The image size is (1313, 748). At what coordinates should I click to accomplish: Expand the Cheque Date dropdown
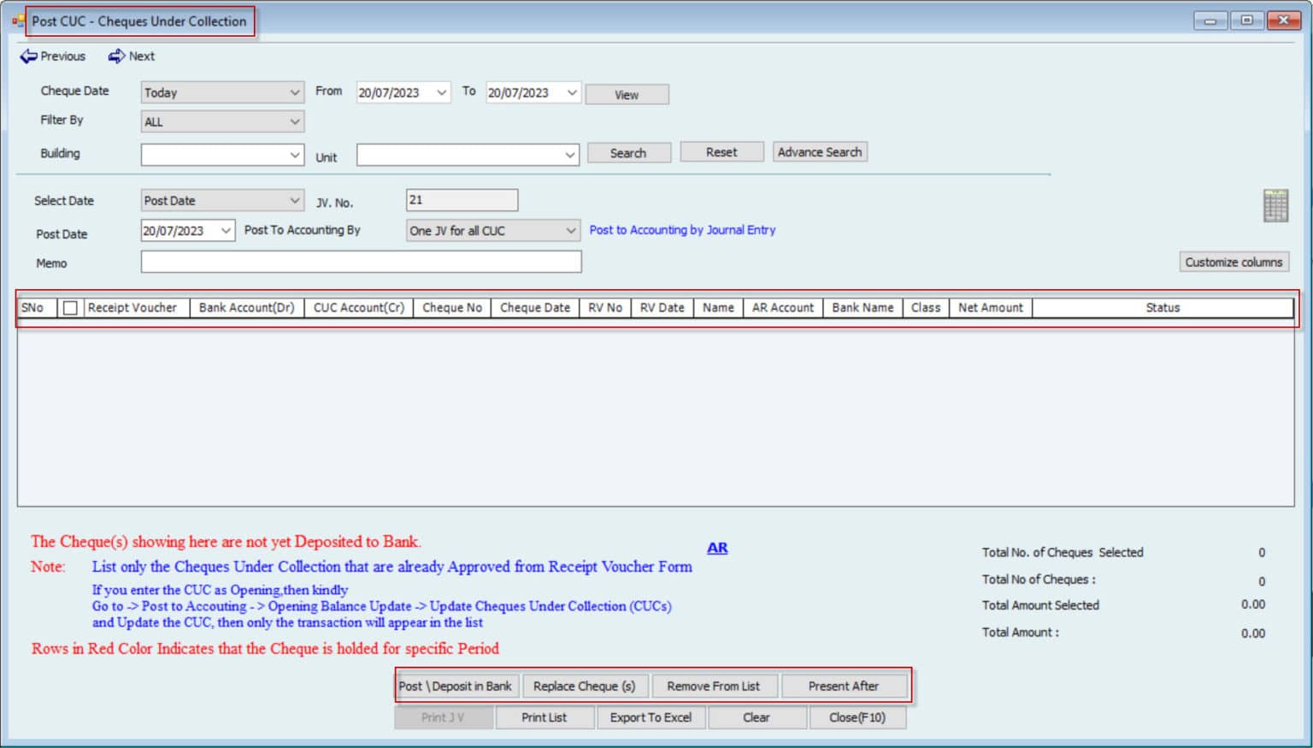294,92
